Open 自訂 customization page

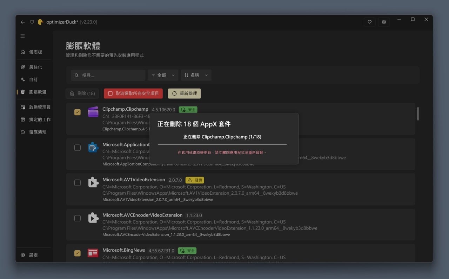(34, 79)
